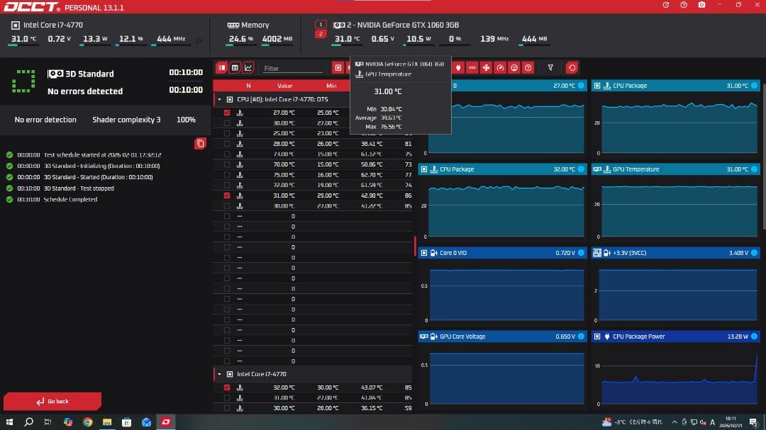This screenshot has width=766, height=430.
Task: Uncheck the first 27.00 °C sensor row checkbox
Action: pyautogui.click(x=227, y=113)
